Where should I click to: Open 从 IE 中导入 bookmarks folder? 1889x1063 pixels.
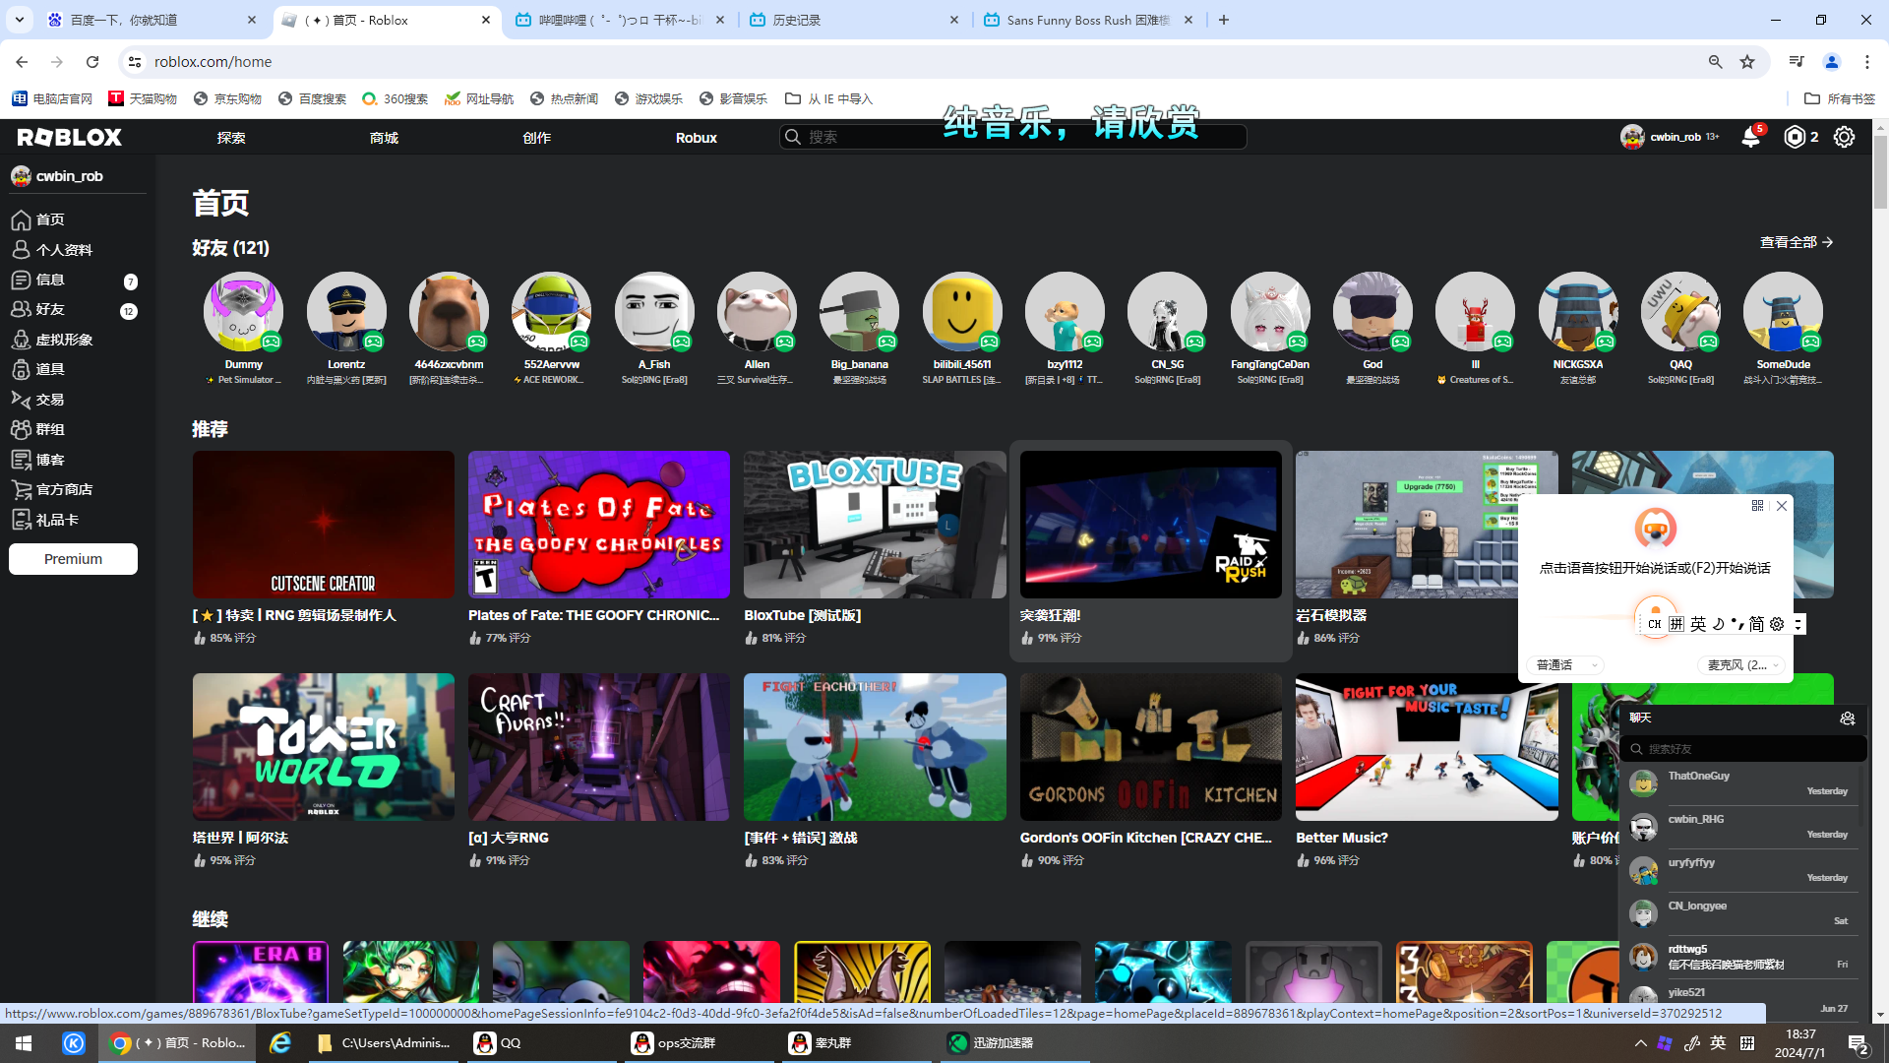coord(829,98)
